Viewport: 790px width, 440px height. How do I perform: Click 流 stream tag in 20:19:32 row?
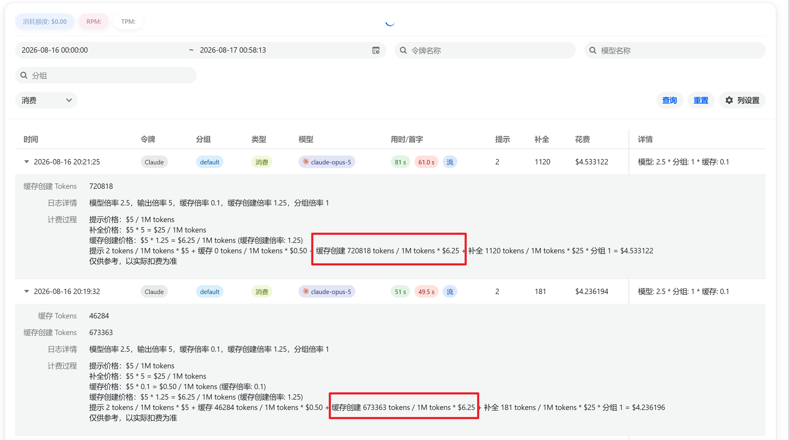tap(450, 292)
